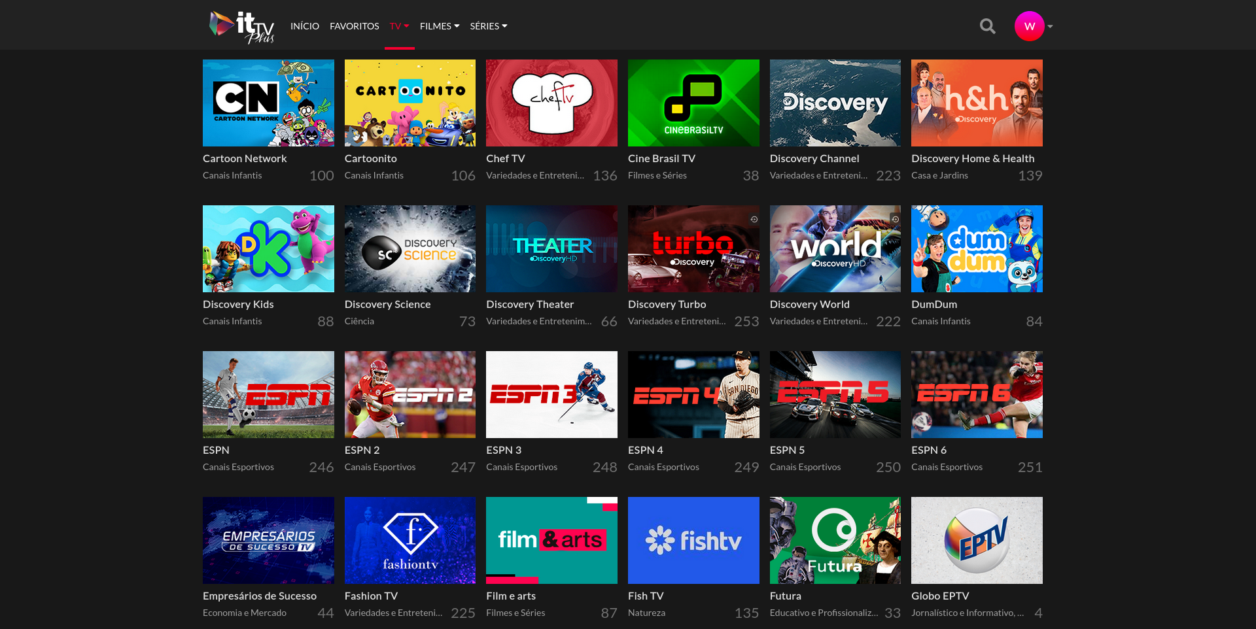Click the Fashion TV title link

(371, 596)
